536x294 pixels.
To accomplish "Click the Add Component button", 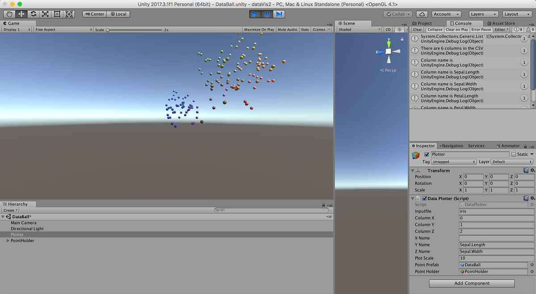I will point(471,283).
